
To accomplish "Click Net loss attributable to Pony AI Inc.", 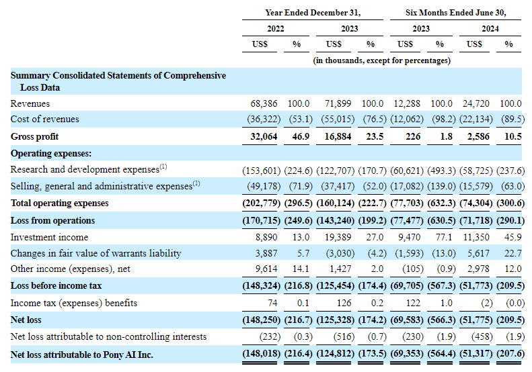I will click(x=82, y=353).
